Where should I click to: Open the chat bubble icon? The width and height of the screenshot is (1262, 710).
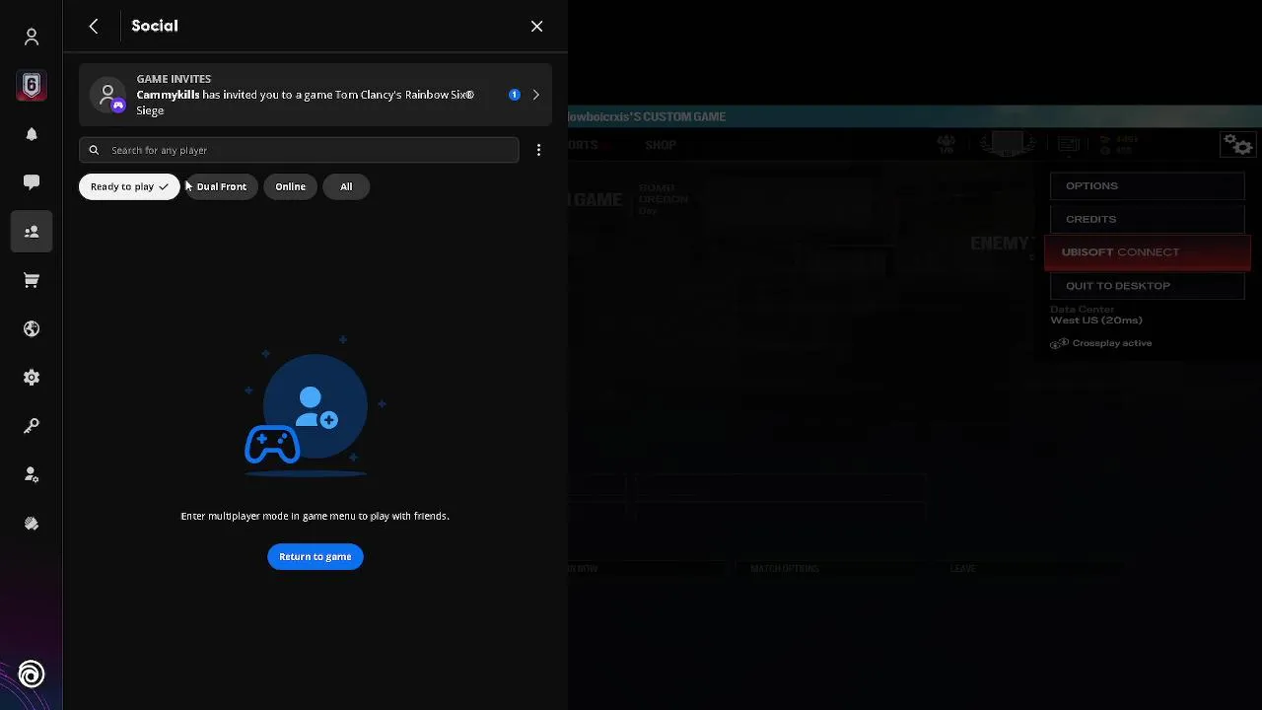tap(32, 182)
